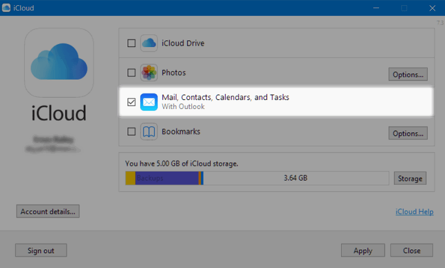Click the iCloud title bar icon
Viewport: 445px width, 268px height.
pyautogui.click(x=6, y=8)
